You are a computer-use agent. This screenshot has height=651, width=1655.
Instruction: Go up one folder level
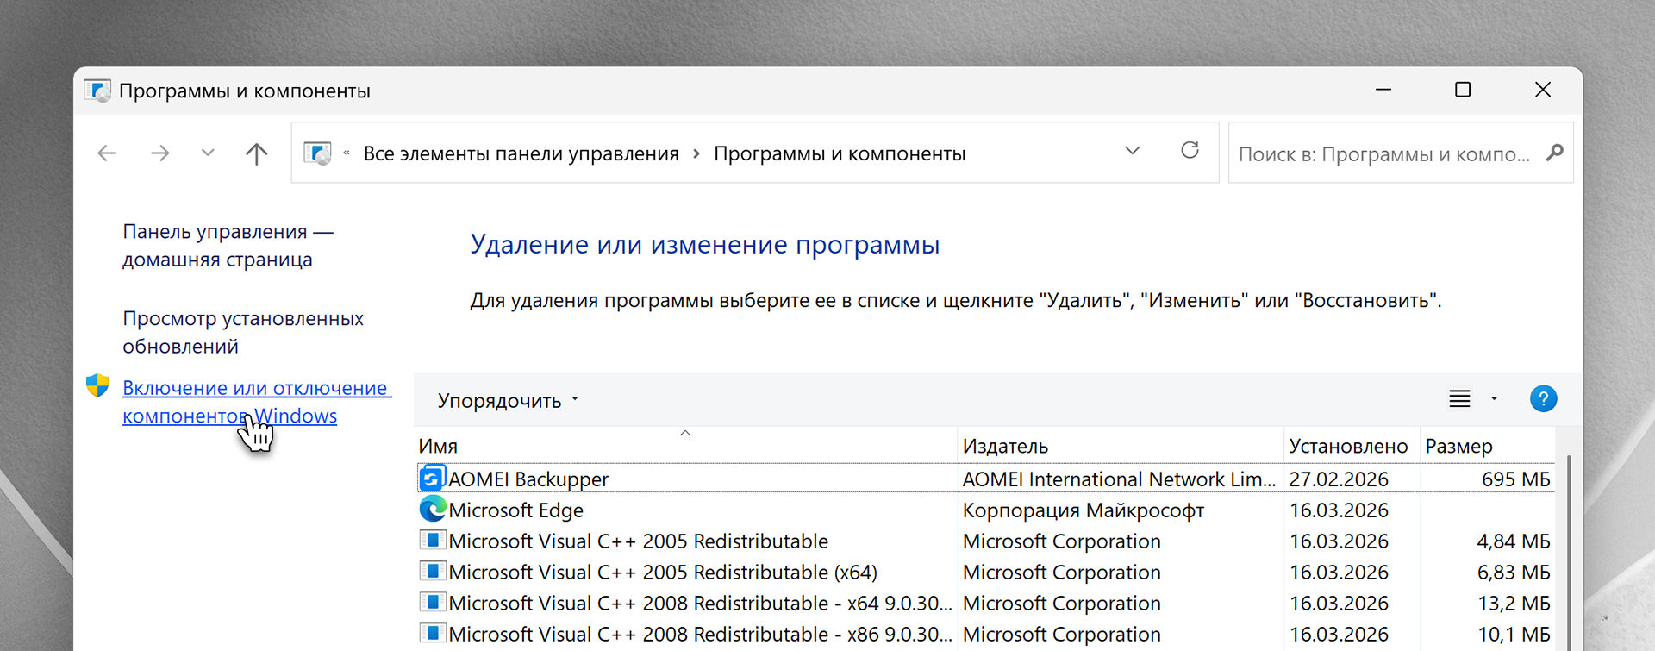[256, 153]
